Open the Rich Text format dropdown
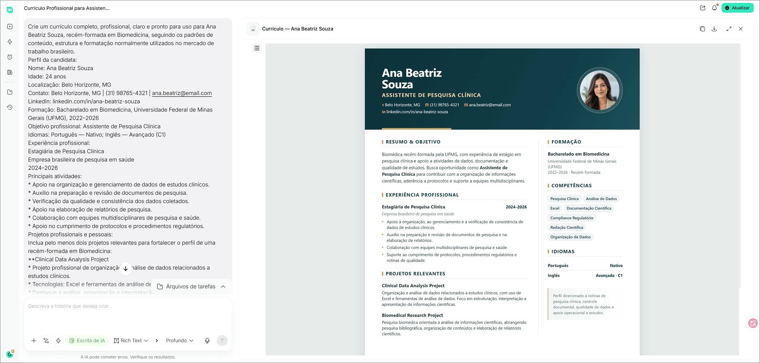 [131, 341]
